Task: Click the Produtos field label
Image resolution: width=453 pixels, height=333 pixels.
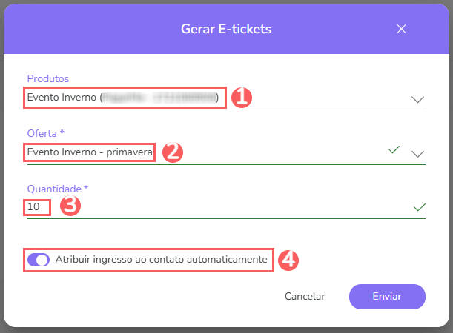Action: coord(48,79)
